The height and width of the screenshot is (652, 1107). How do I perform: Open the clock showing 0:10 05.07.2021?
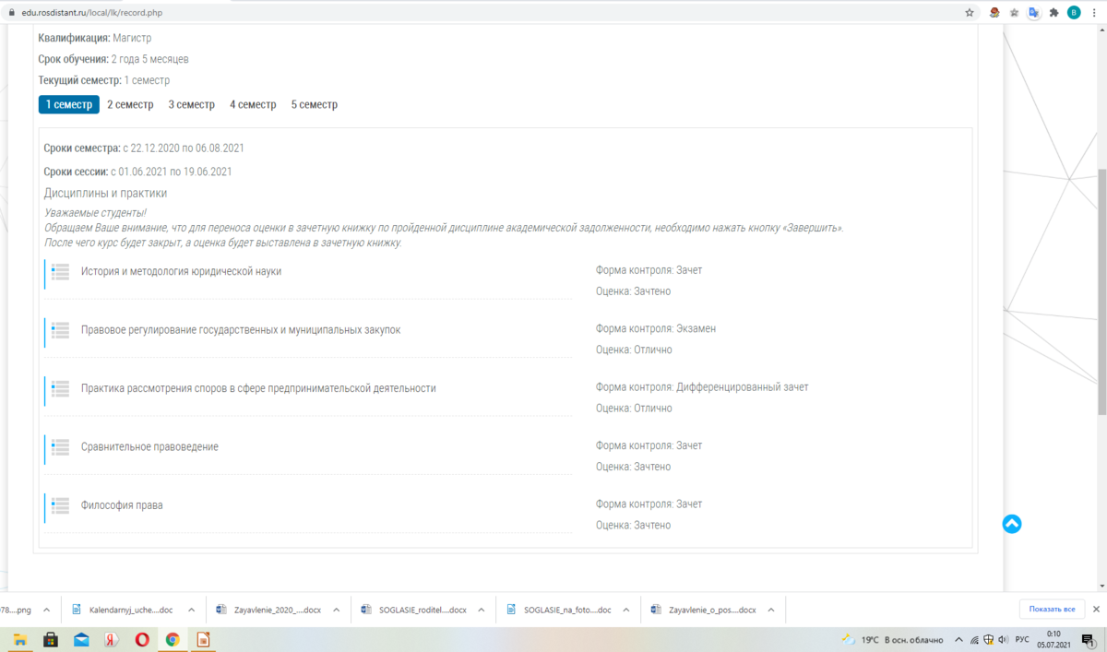click(x=1053, y=639)
